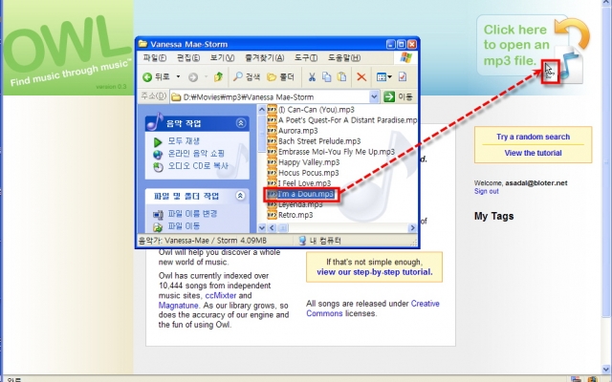Click the Up folder icon in toolbar
This screenshot has height=382, width=612.
pyautogui.click(x=218, y=76)
